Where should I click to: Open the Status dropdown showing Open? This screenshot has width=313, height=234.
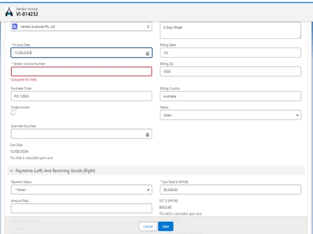pos(231,115)
